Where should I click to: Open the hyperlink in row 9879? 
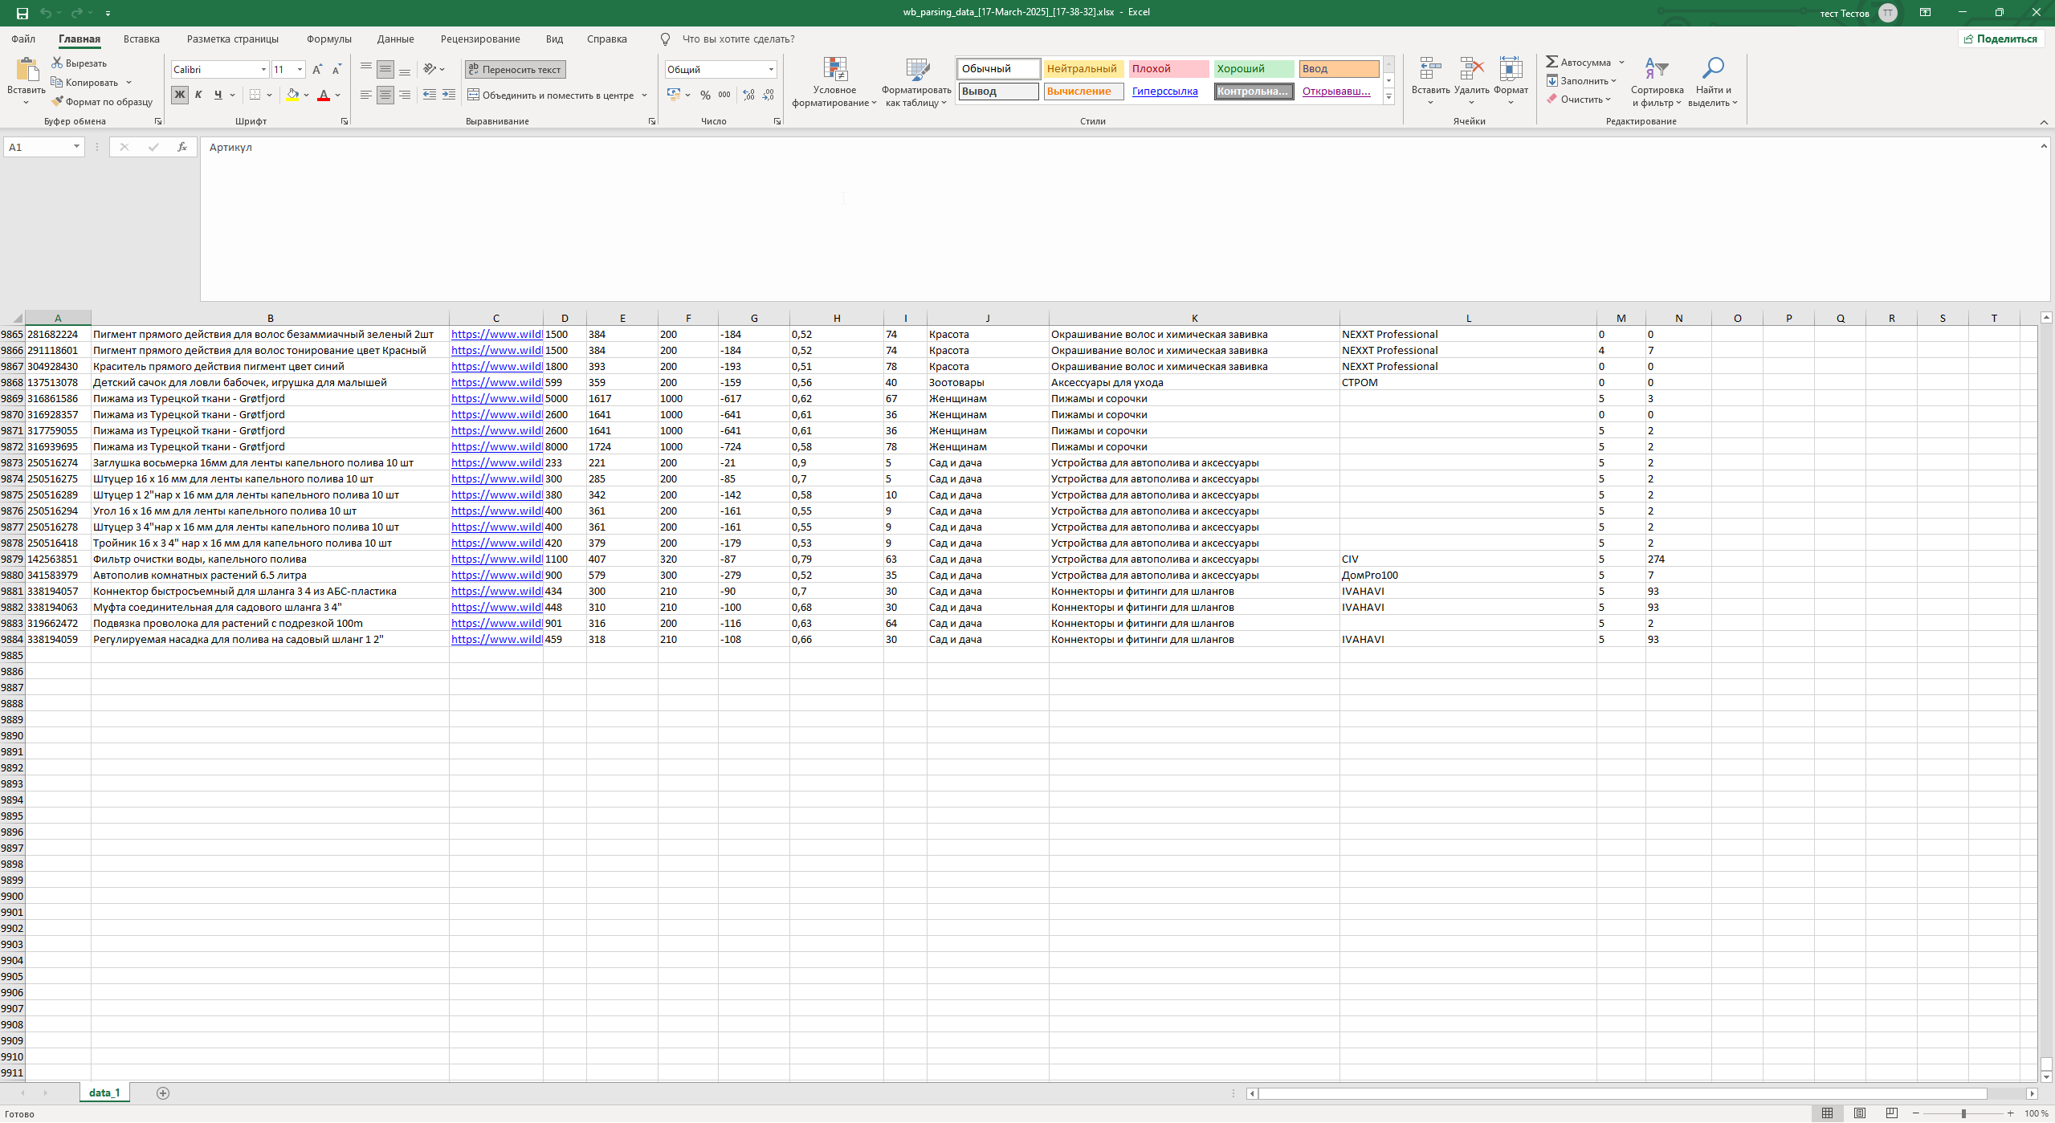(495, 559)
